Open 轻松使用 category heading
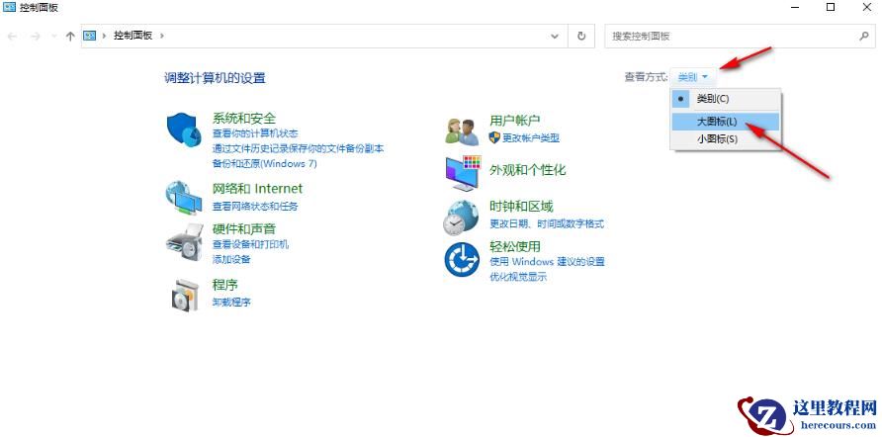This screenshot has height=437, width=882. pos(515,246)
